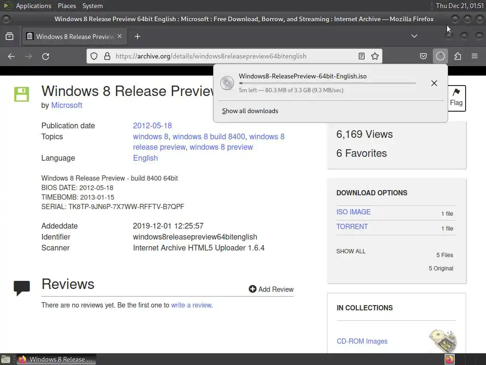Flag this item with the Flag button
The image size is (486, 365).
pos(456,98)
